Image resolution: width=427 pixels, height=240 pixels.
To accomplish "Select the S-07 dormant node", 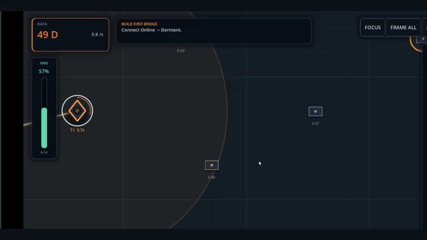I will coord(315,111).
